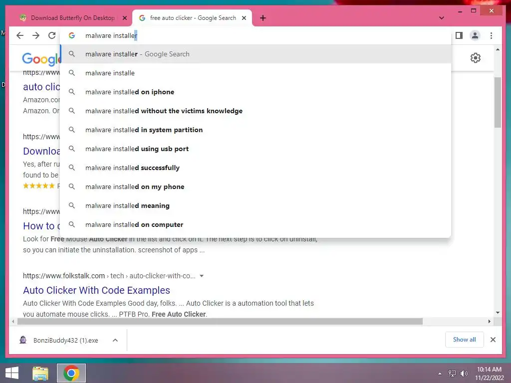Viewport: 511px width, 383px height.
Task: Maximize the Chrome window
Action: (474, 11)
